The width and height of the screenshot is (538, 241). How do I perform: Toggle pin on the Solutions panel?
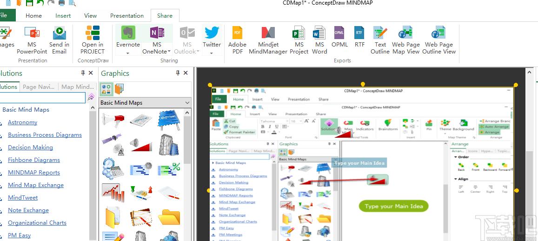(83, 73)
